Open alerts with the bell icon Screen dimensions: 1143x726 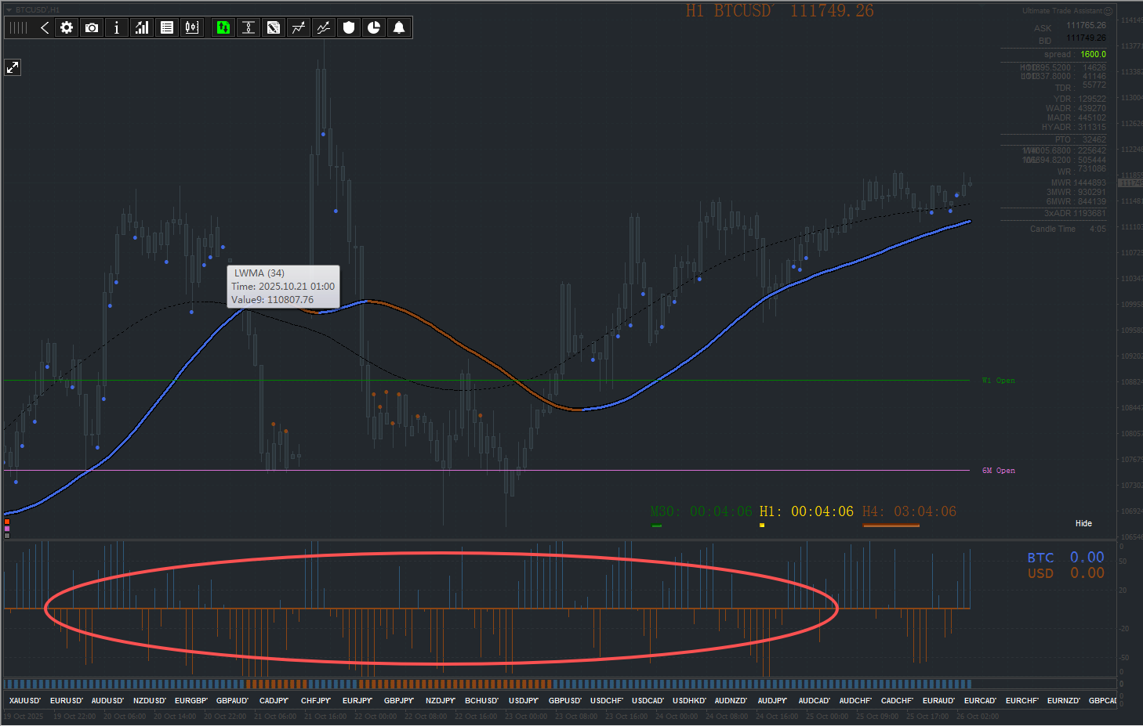pyautogui.click(x=399, y=27)
